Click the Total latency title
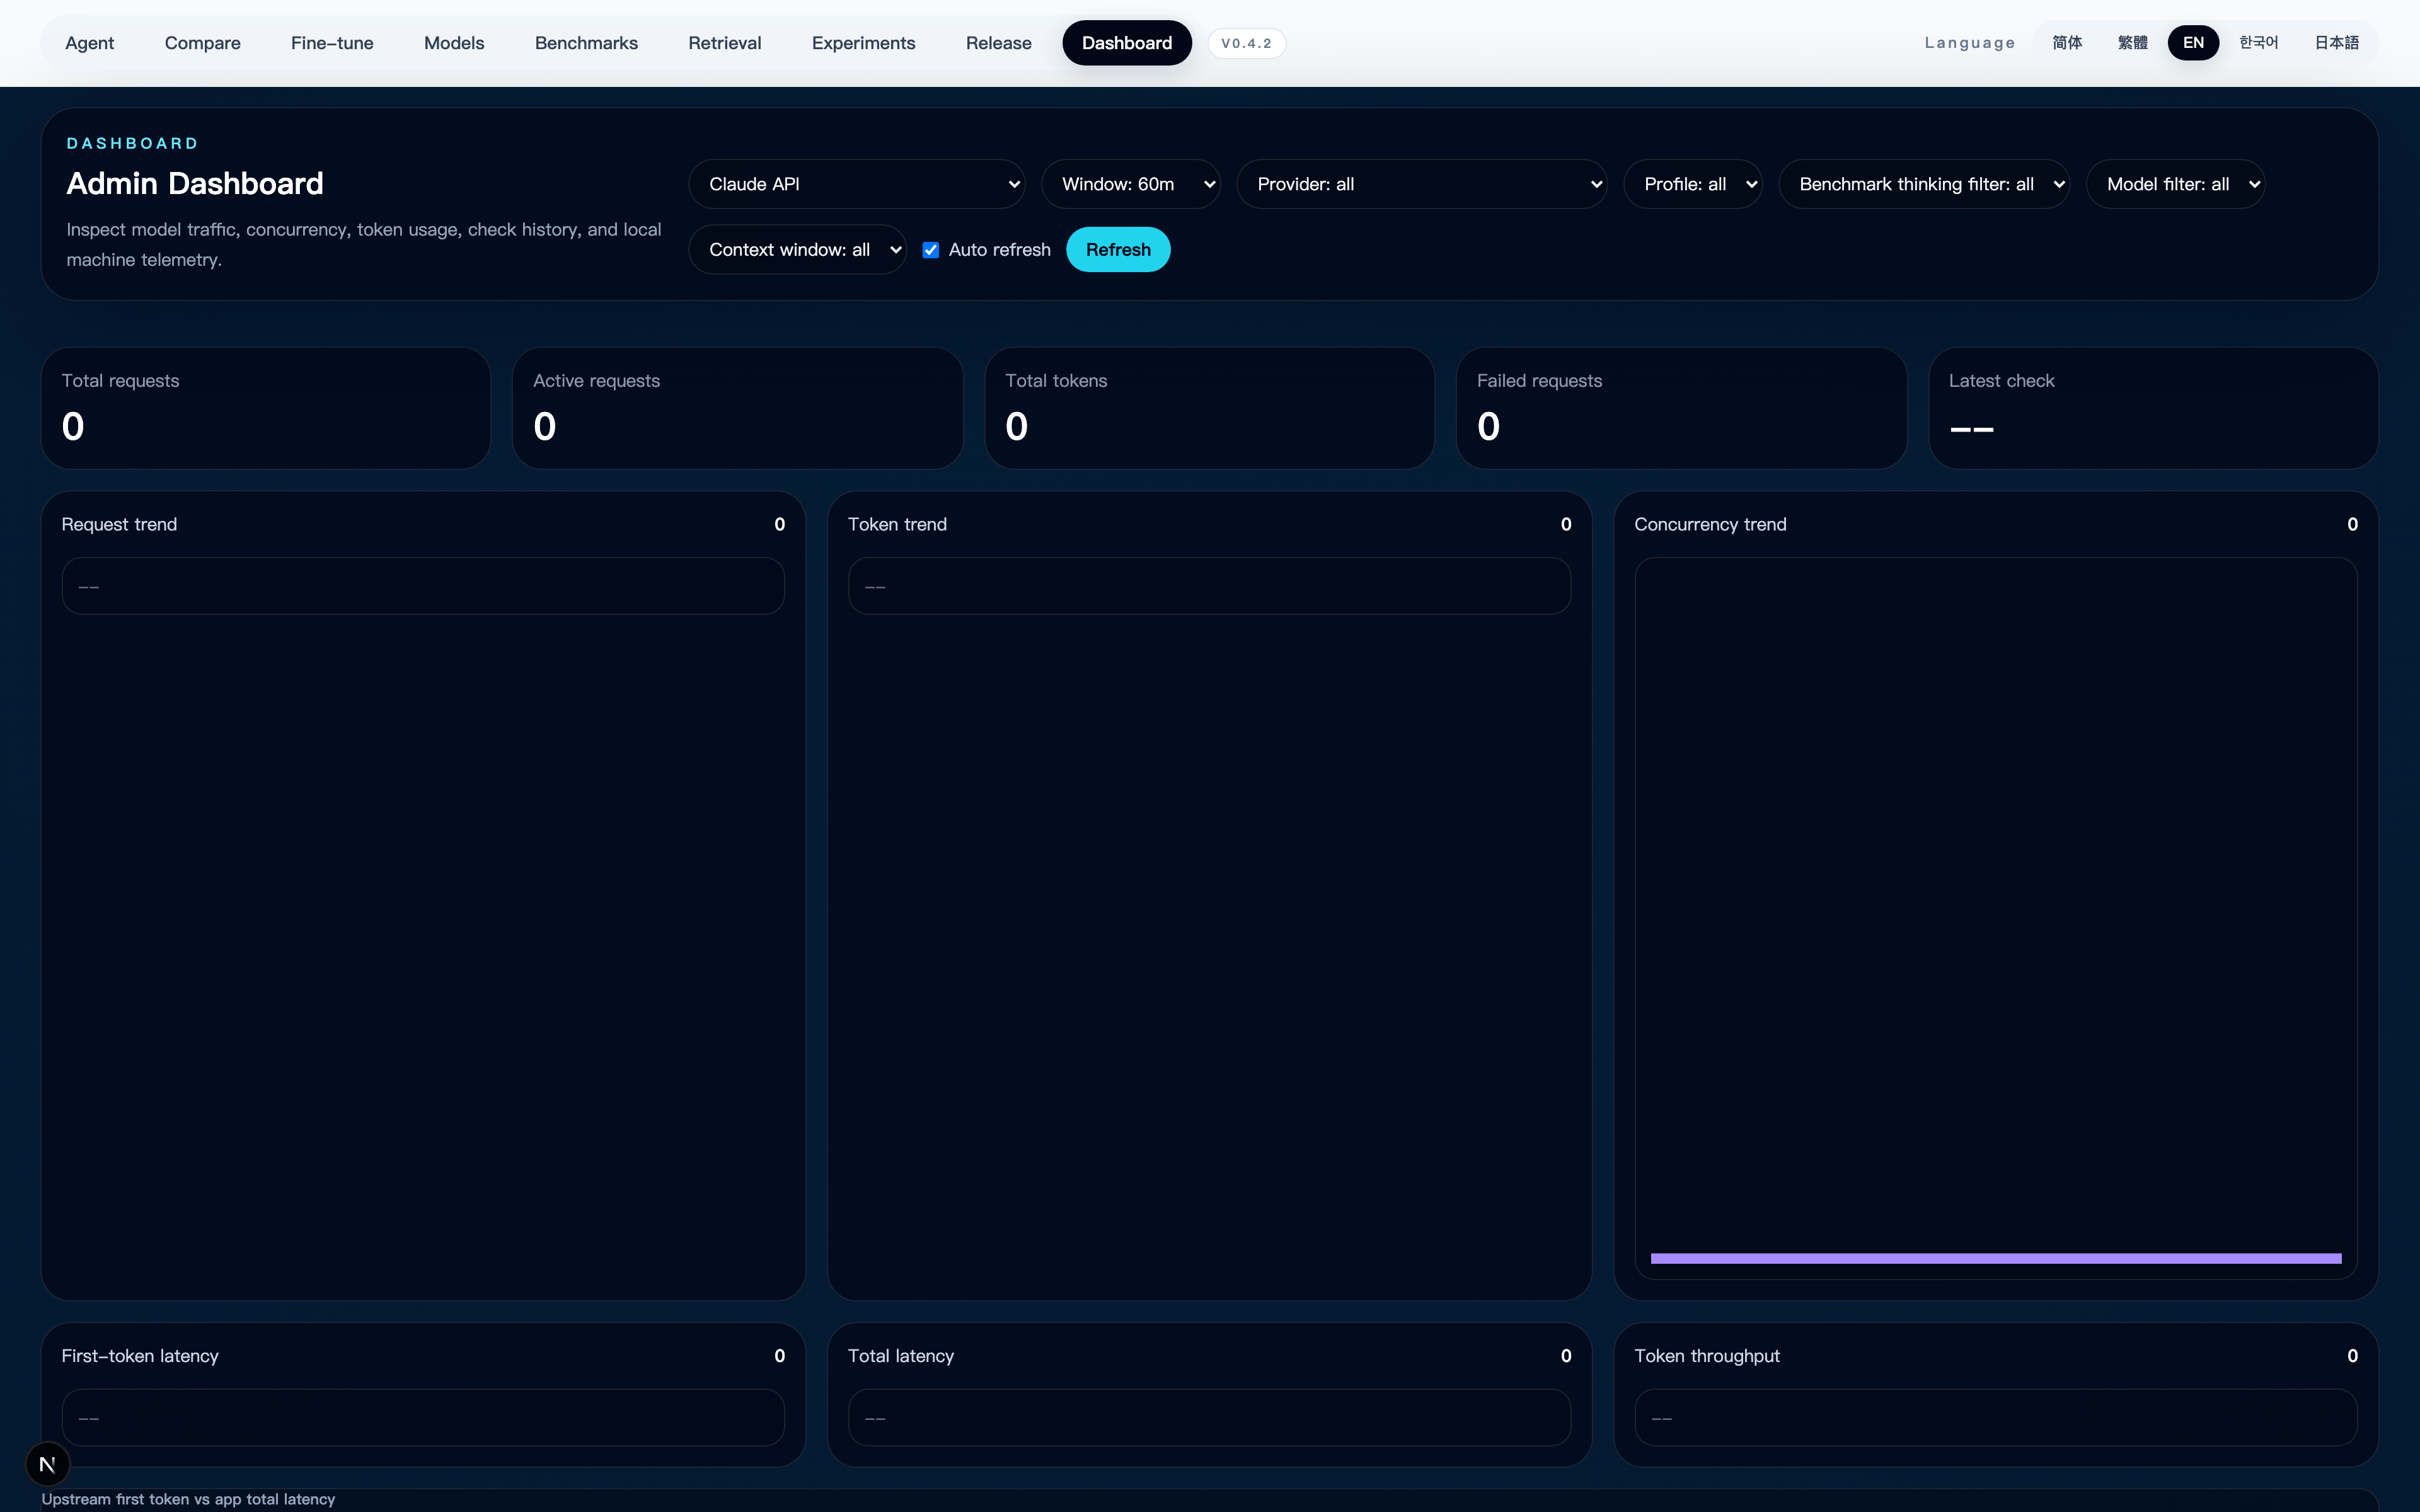The height and width of the screenshot is (1512, 2420). click(x=901, y=1356)
